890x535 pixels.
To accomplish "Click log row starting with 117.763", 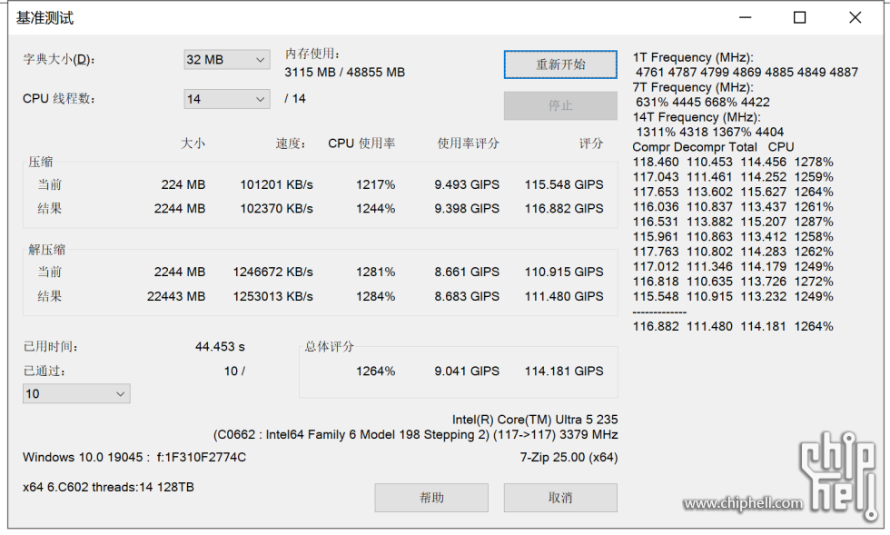I will pyautogui.click(x=733, y=252).
